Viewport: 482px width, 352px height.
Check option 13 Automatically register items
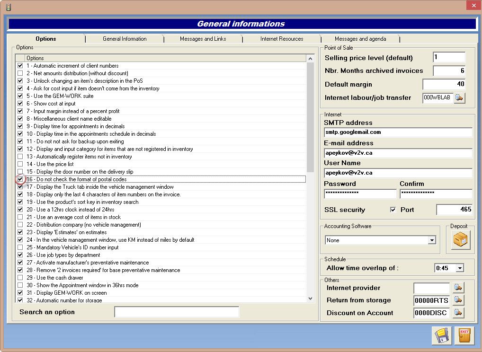tap(20, 157)
